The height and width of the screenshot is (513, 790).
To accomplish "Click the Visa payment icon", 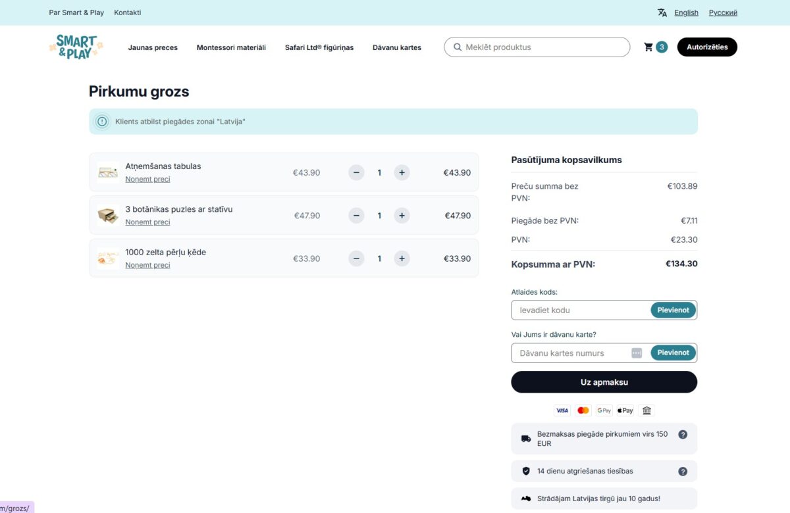I will (x=562, y=410).
